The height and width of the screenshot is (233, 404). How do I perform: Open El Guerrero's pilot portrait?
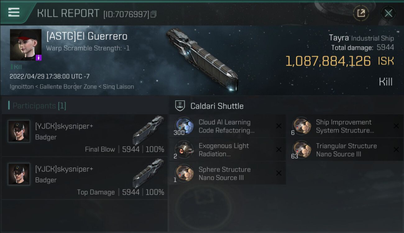click(x=26, y=45)
